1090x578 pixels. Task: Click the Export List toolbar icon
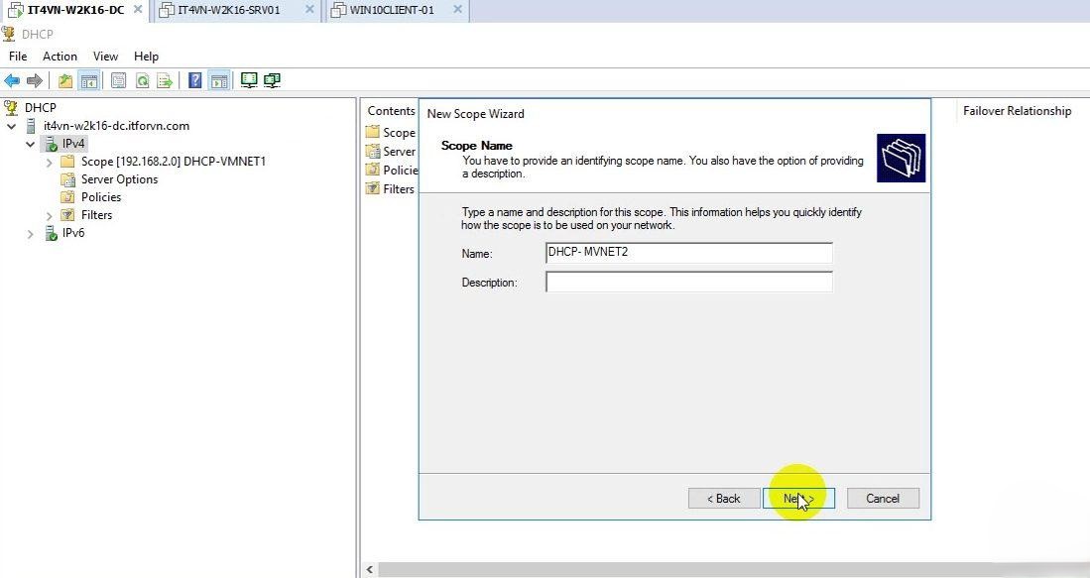165,81
